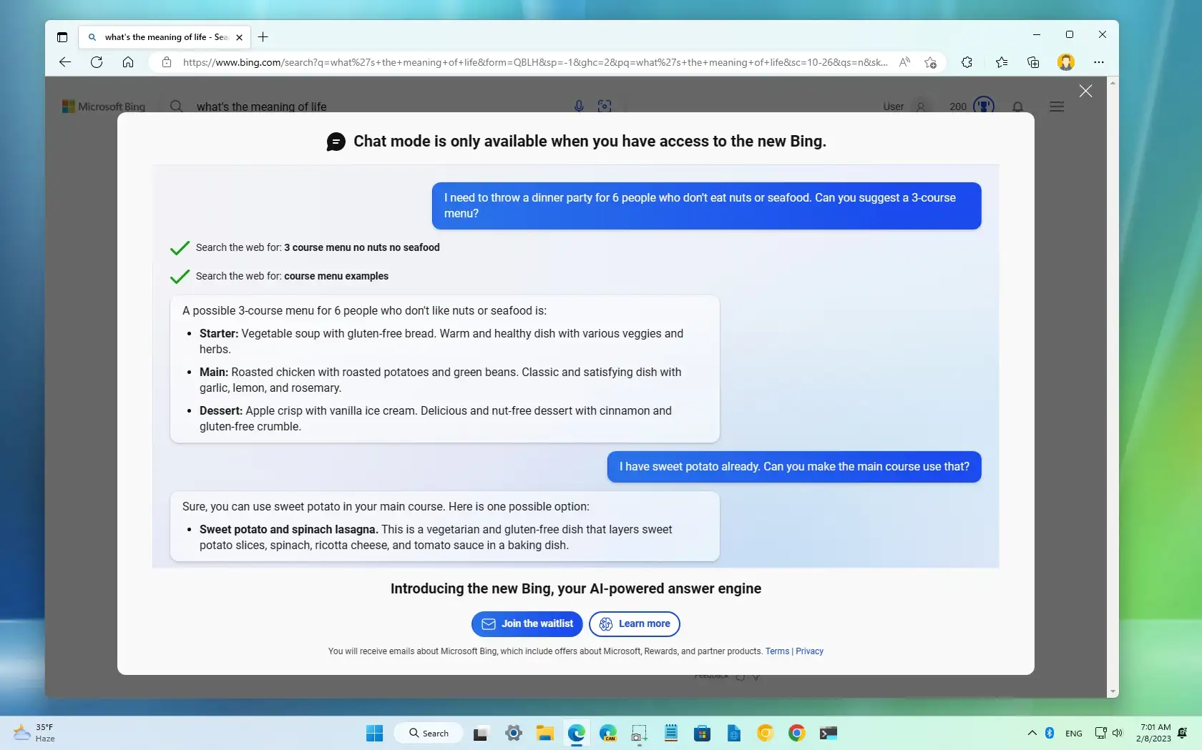
Task: Open Collections from the browser toolbar
Action: pos(1033,62)
